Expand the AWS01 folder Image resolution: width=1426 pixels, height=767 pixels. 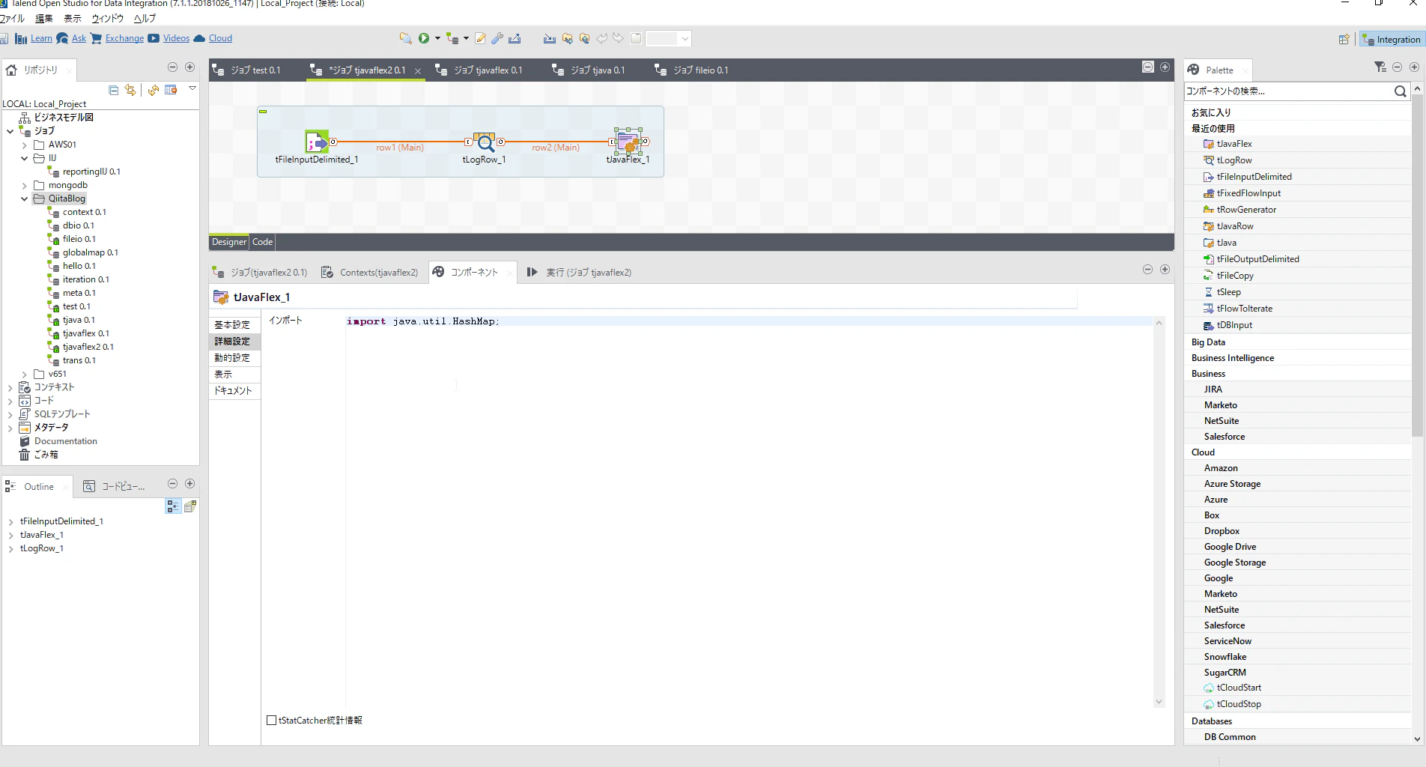(25, 145)
